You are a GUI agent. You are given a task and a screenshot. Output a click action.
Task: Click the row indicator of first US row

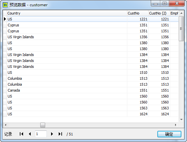5,19
